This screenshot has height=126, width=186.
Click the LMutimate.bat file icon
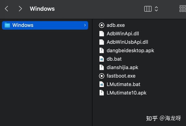(101, 84)
